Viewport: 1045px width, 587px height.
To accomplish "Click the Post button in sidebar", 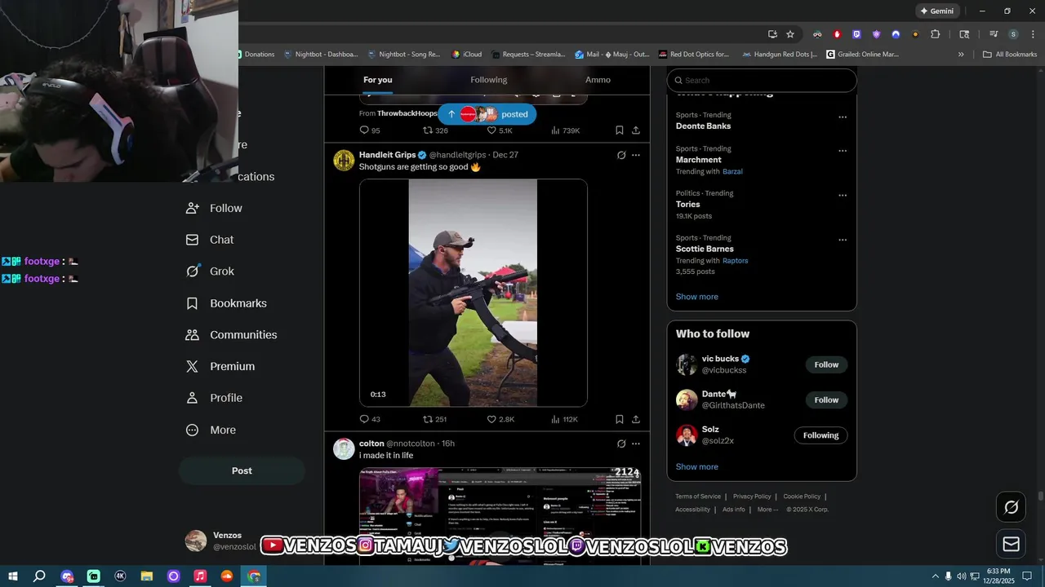I will pos(242,470).
